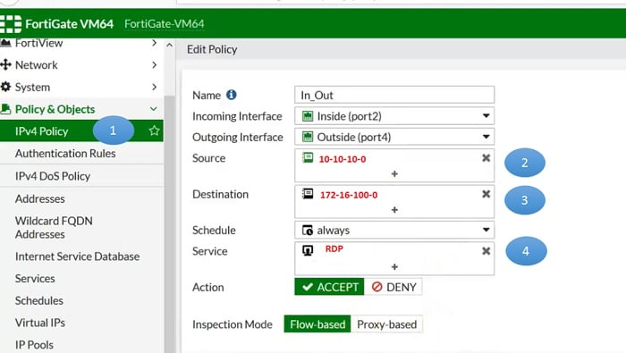Open the Incoming Interface dropdown
Image resolution: width=626 pixels, height=353 pixels.
(x=394, y=116)
